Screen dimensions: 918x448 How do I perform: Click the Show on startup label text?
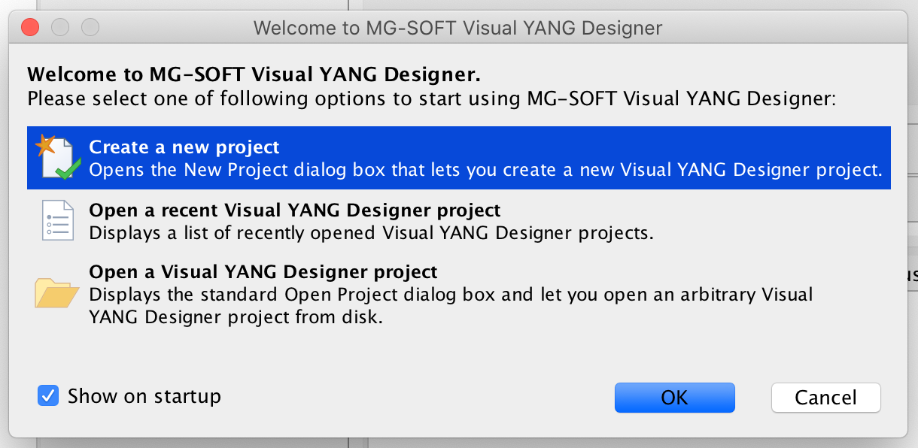pos(143,395)
